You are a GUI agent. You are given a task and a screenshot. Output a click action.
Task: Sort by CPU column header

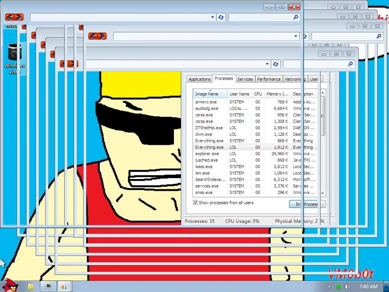258,94
